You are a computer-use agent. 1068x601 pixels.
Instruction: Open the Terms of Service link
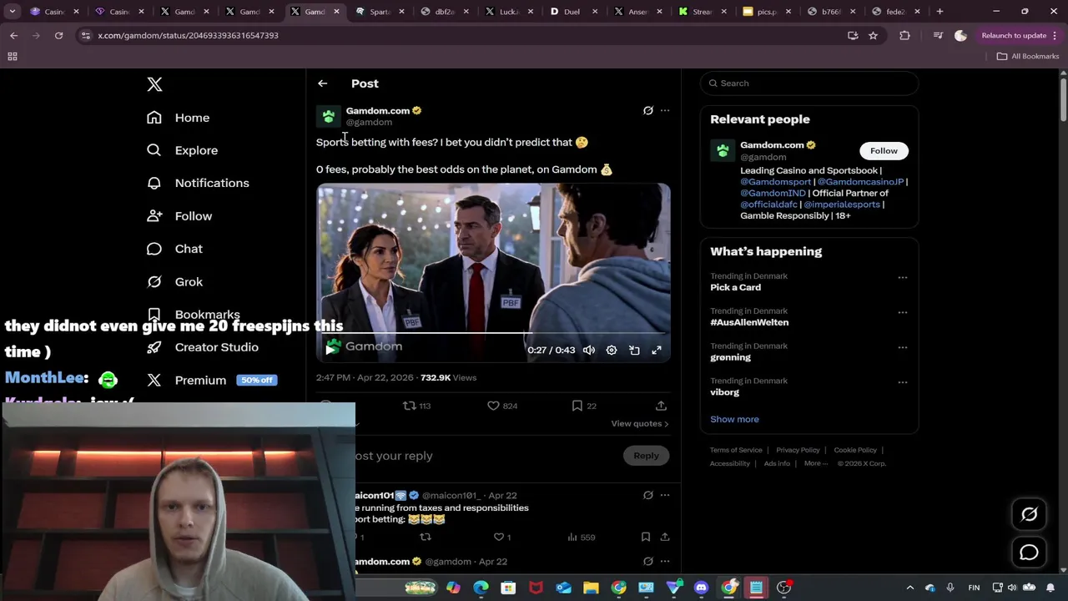pos(736,451)
